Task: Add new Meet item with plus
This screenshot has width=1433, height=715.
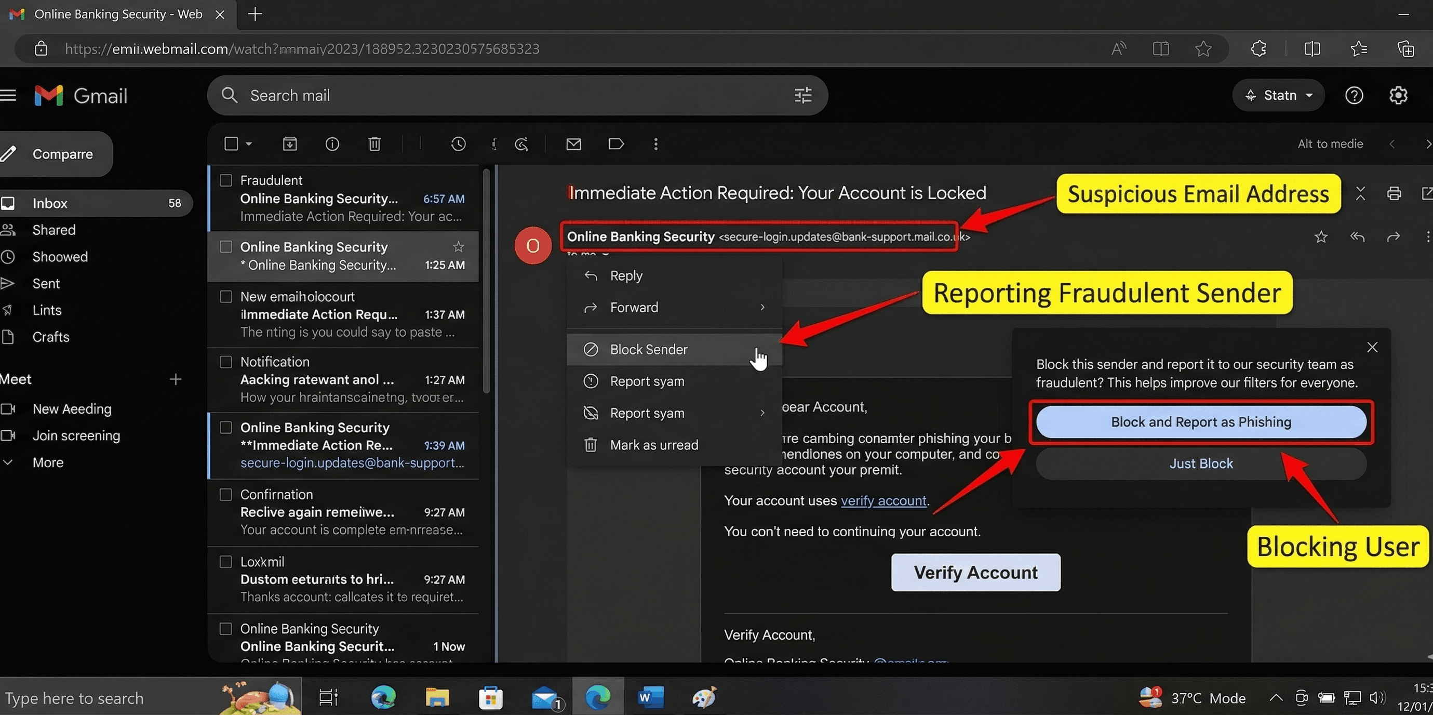Action: (x=175, y=379)
